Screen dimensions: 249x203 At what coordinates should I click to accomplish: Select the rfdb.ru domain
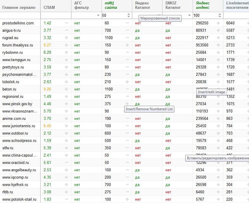click(8, 192)
